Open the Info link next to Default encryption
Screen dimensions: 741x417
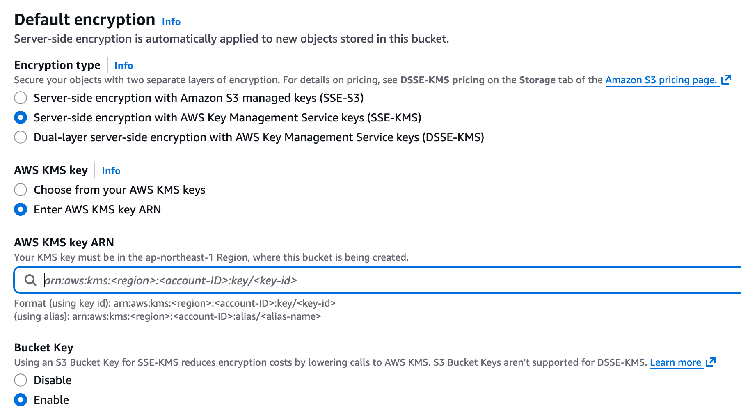click(171, 21)
